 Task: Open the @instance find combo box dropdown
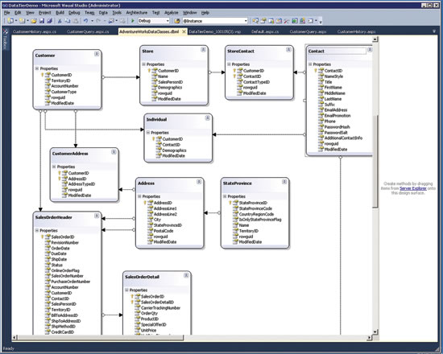click(246, 21)
